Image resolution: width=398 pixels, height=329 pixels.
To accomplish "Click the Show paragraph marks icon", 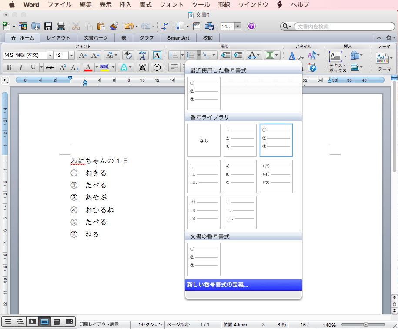I will tap(164, 26).
